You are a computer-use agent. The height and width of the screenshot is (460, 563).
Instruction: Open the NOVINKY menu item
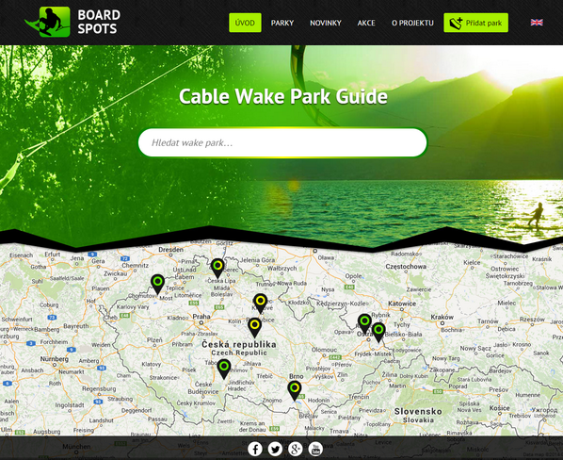click(326, 23)
